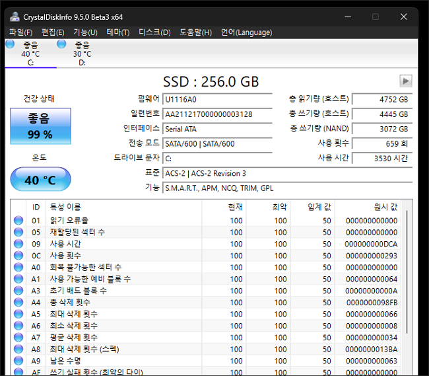Select the C: drive tab at 40 °C
429x376 pixels.
30,54
